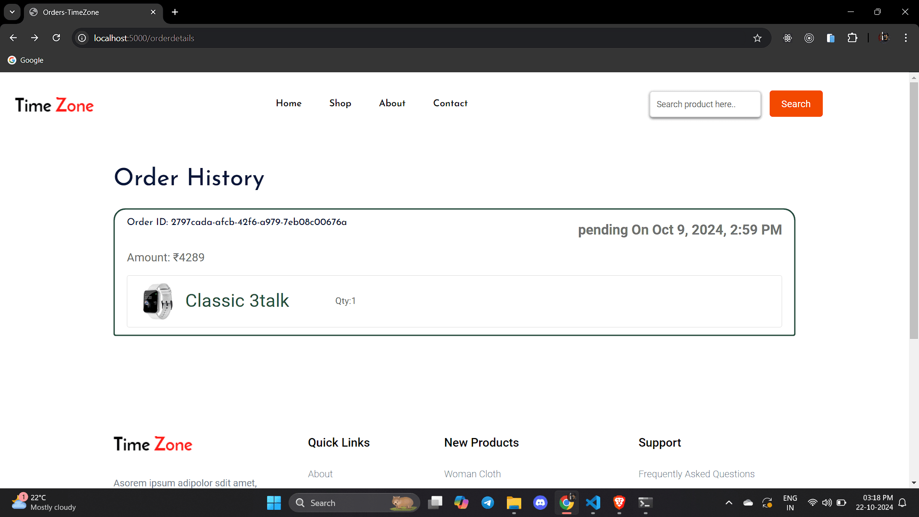Click Qty:1 label
Screen dimensions: 919x517
tap(345, 301)
